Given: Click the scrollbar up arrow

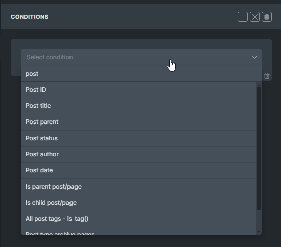Looking at the screenshot, I should [x=259, y=85].
